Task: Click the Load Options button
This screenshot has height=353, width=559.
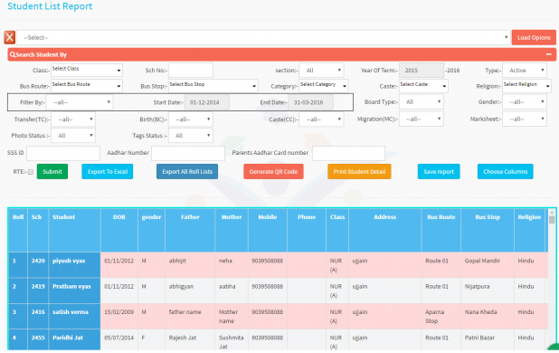Action: (x=534, y=37)
